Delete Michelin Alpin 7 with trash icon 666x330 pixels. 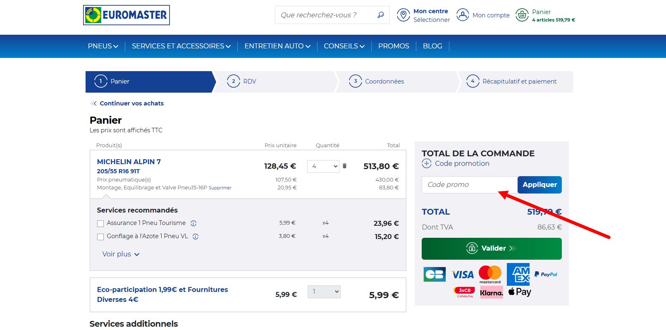(344, 166)
